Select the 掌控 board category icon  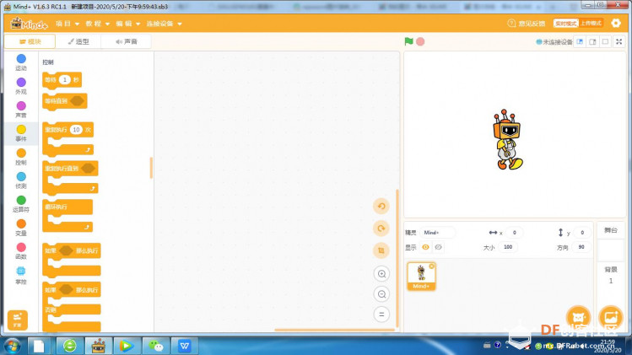(21, 271)
